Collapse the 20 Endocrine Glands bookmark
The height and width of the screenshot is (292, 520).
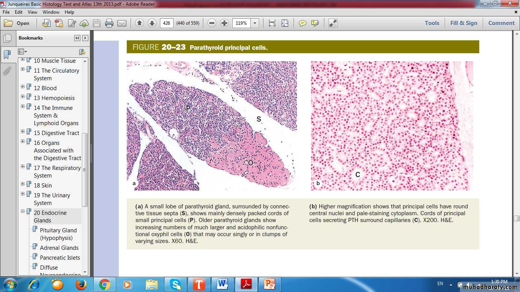tap(22, 211)
